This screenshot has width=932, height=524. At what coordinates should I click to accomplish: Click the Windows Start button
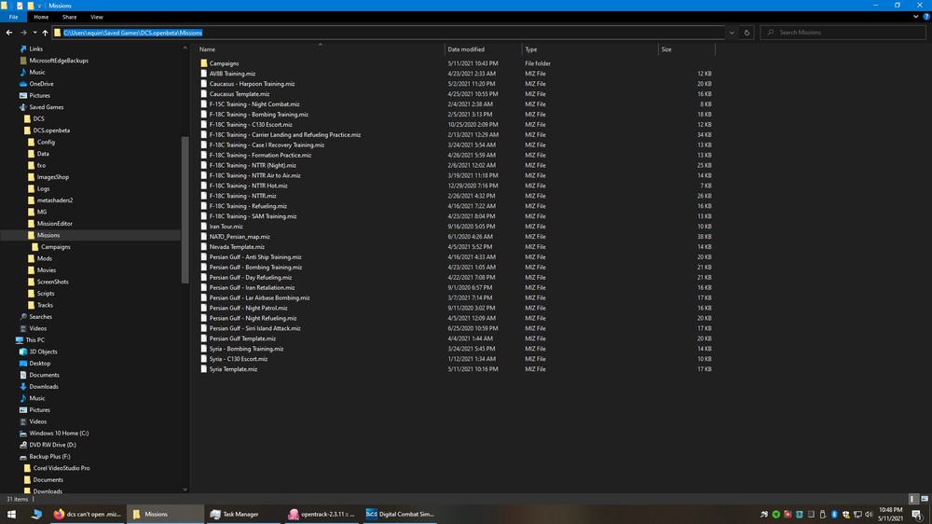tap(12, 514)
